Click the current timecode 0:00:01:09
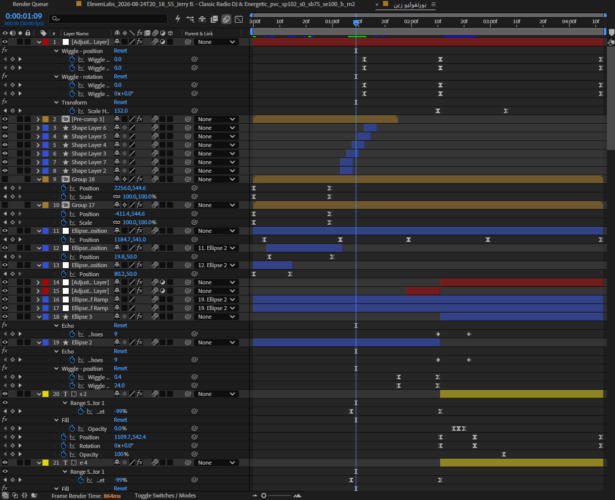The image size is (615, 500). pos(24,16)
